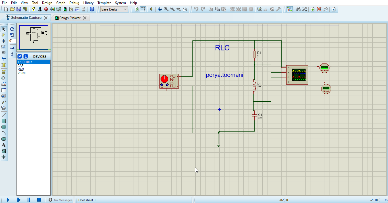This screenshot has height=203, width=388.
Task: Click the X-Mirror horizontal flip button
Action: coord(12,48)
